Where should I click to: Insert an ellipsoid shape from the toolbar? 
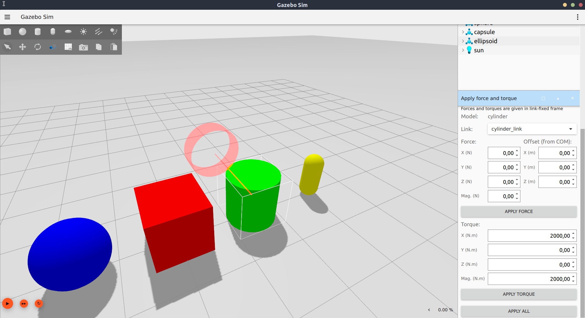click(68, 32)
